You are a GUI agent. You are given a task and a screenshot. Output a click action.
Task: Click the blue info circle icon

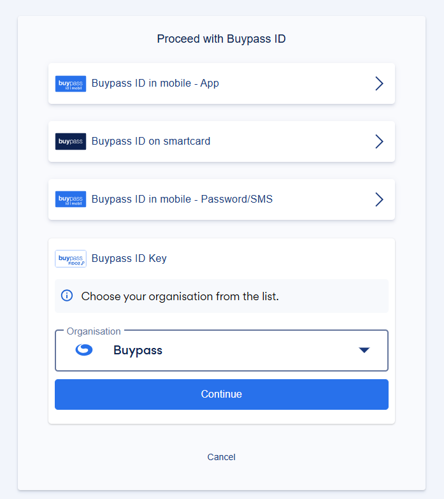click(x=67, y=296)
